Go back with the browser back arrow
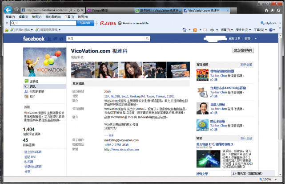This screenshot has width=285, height=184. [x=8, y=10]
